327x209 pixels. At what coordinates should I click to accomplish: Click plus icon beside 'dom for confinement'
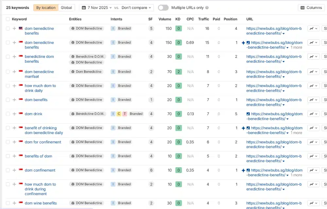[x=14, y=142]
